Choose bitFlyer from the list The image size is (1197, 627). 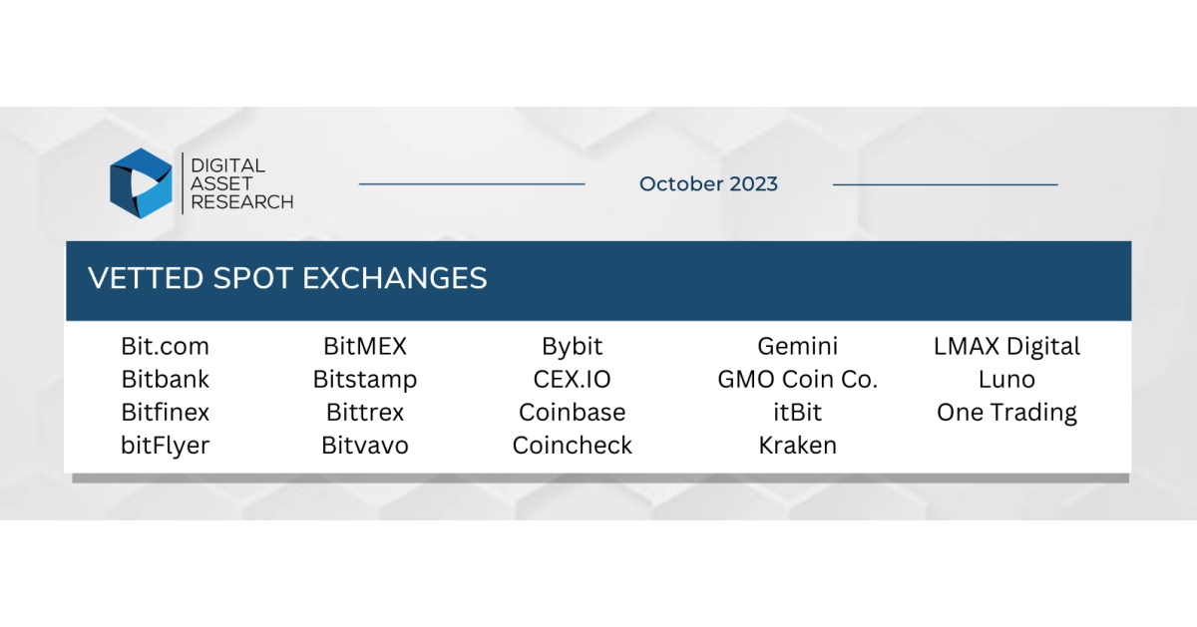[x=166, y=446]
